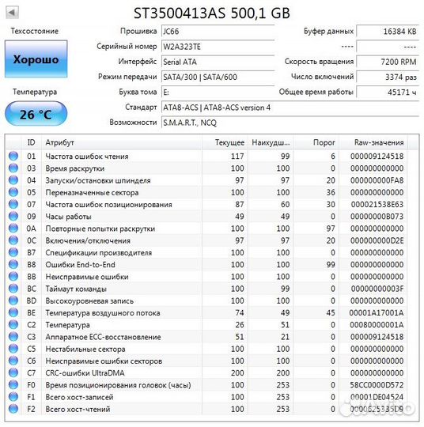Click the Raw-значения column header
424x427 pixels.
pyautogui.click(x=373, y=142)
